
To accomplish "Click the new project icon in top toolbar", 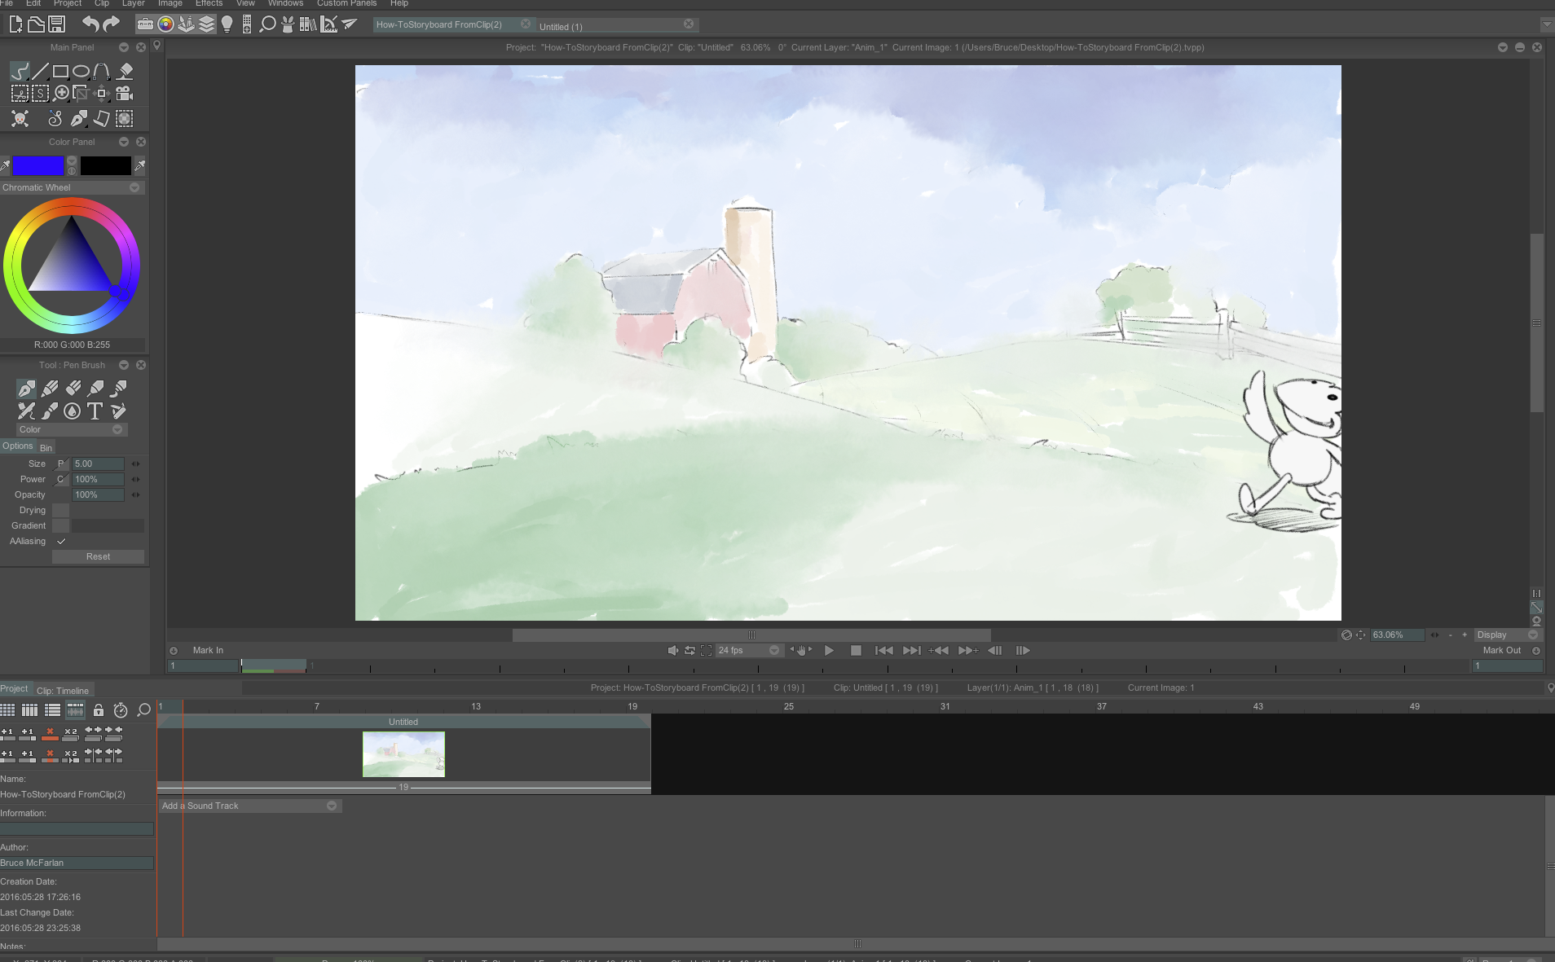I will [x=15, y=24].
